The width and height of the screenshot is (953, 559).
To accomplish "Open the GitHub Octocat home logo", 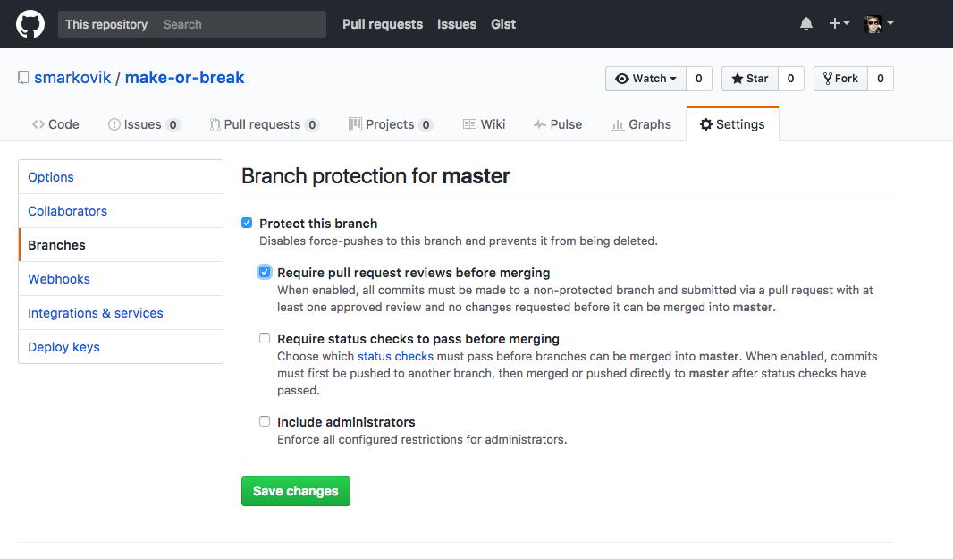I will pos(30,24).
